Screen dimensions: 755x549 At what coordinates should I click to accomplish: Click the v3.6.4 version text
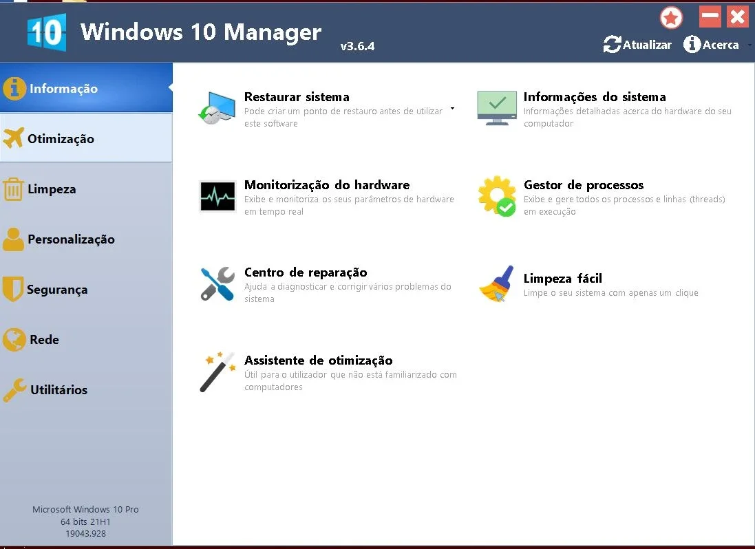pos(357,46)
